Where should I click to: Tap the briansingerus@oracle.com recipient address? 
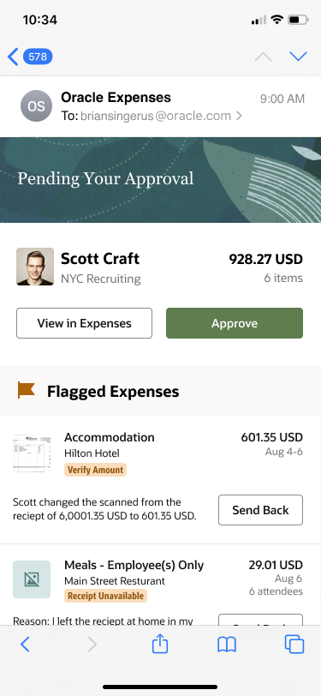[156, 117]
